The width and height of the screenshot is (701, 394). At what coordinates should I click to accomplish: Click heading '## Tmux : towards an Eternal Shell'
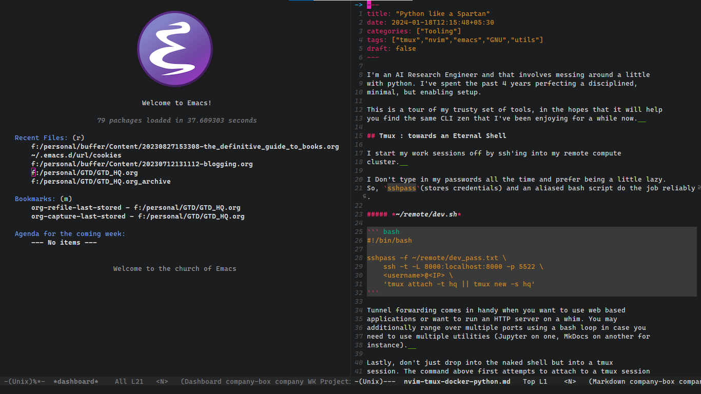(x=437, y=135)
